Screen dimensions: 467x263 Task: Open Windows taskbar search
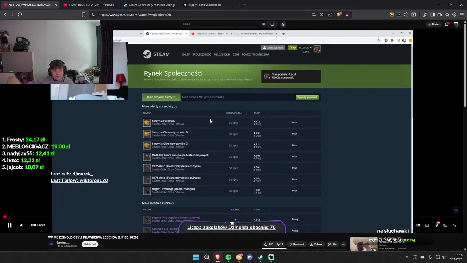(207, 257)
